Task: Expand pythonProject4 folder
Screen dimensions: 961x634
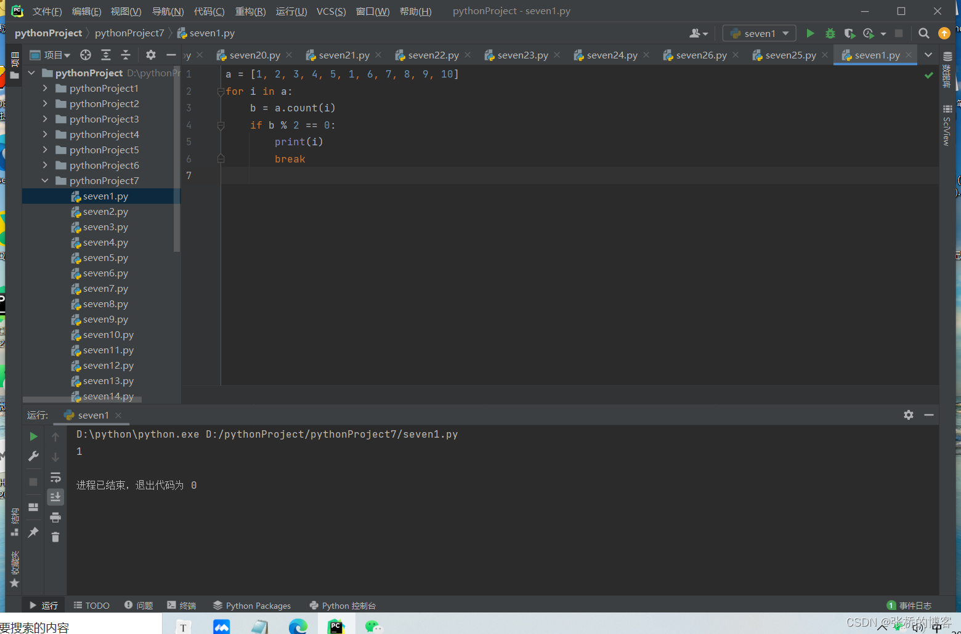Action: click(45, 134)
